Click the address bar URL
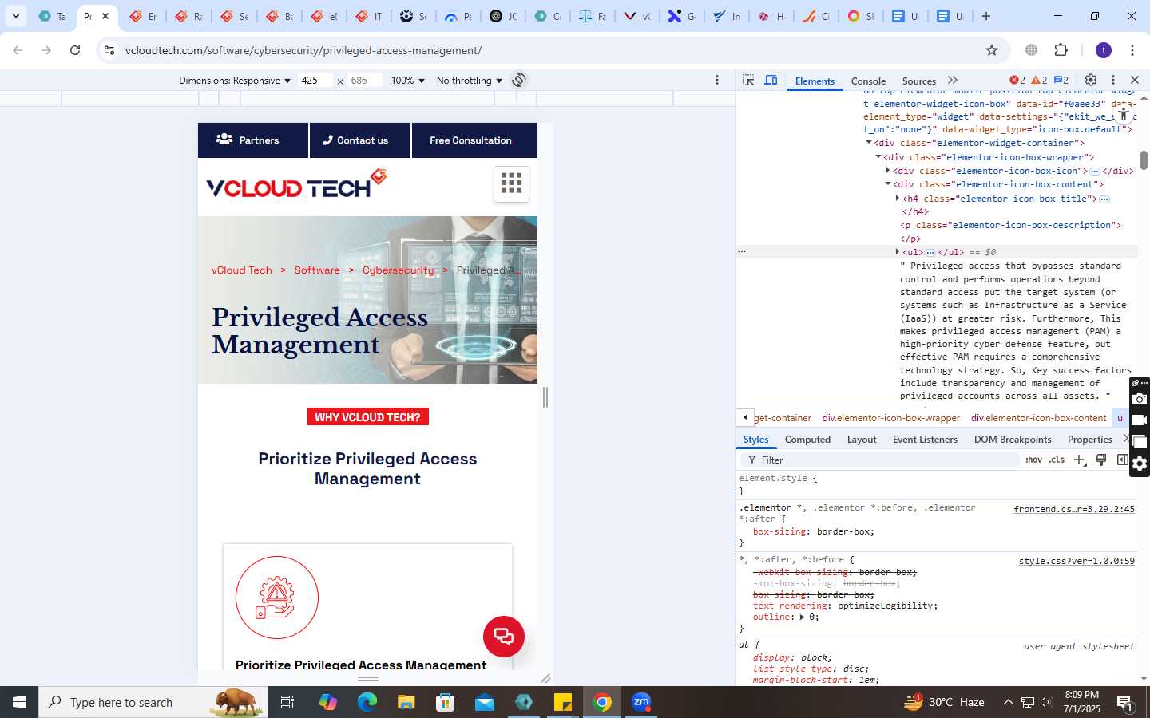 pos(303,50)
